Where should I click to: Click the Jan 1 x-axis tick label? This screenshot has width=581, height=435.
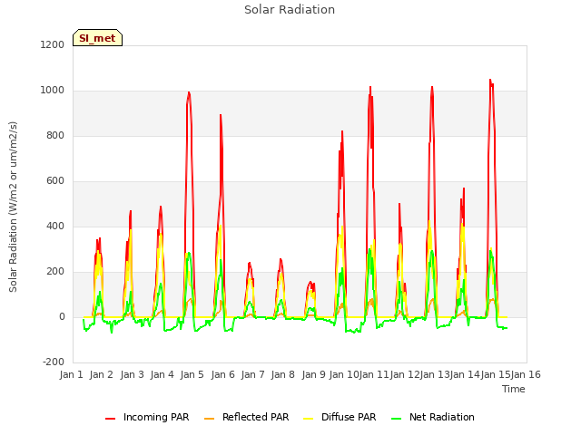[x=71, y=374]
